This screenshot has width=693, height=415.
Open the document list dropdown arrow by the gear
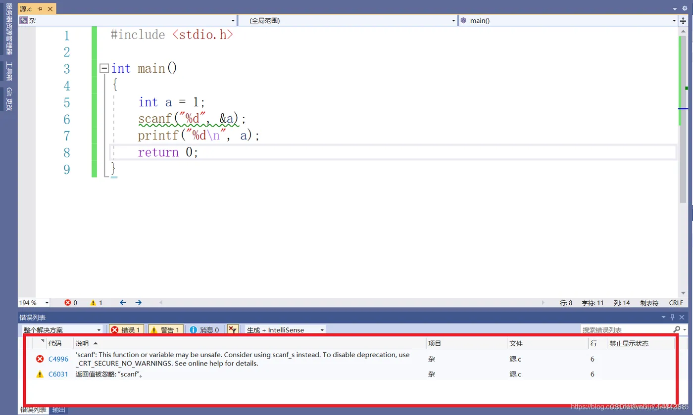pos(675,9)
